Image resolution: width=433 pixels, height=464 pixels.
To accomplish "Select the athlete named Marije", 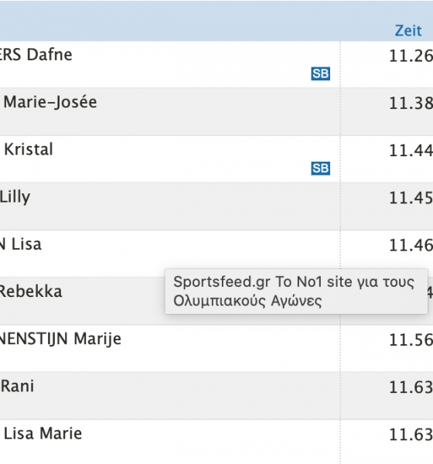I will point(60,339).
